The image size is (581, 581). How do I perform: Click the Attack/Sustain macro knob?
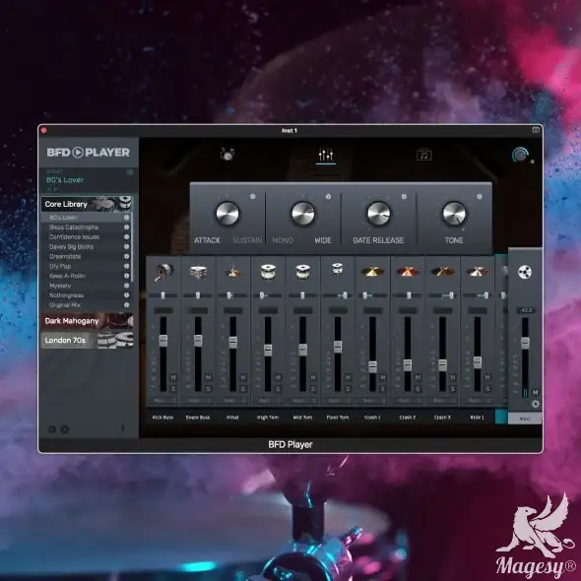tap(227, 214)
